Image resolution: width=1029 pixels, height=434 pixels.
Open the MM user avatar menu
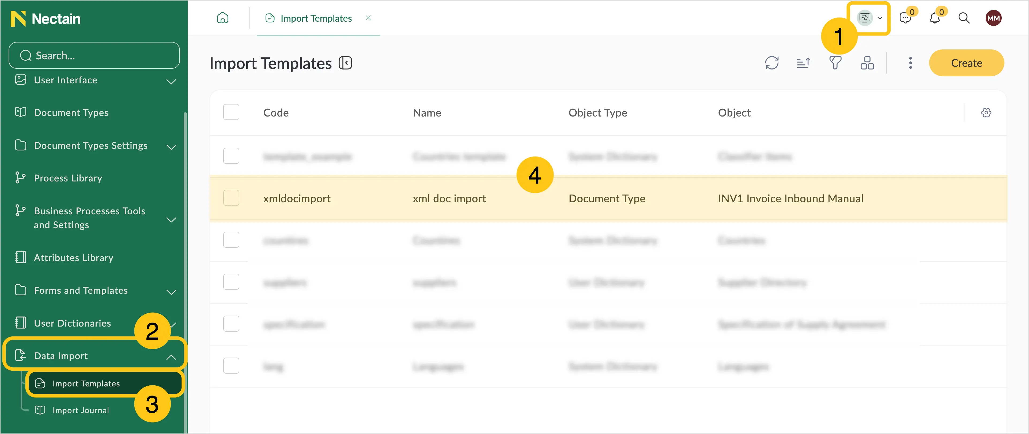(993, 18)
